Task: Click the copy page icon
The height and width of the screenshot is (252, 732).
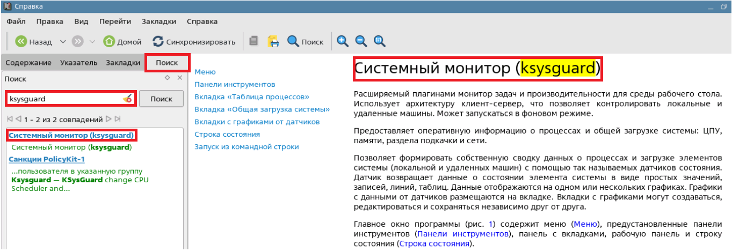Action: point(254,41)
